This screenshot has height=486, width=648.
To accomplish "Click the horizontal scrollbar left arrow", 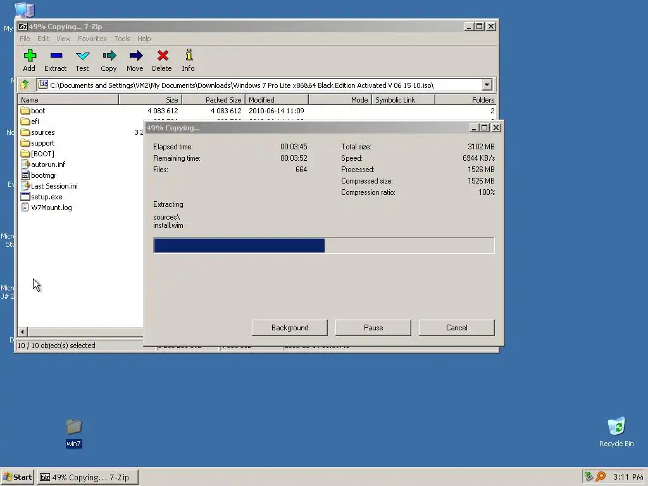I will pos(23,332).
